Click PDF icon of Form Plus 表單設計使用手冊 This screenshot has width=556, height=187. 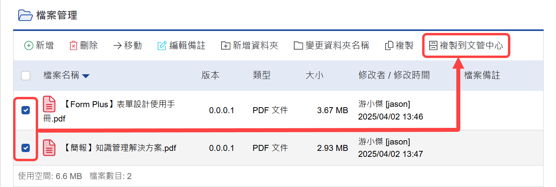pos(49,104)
